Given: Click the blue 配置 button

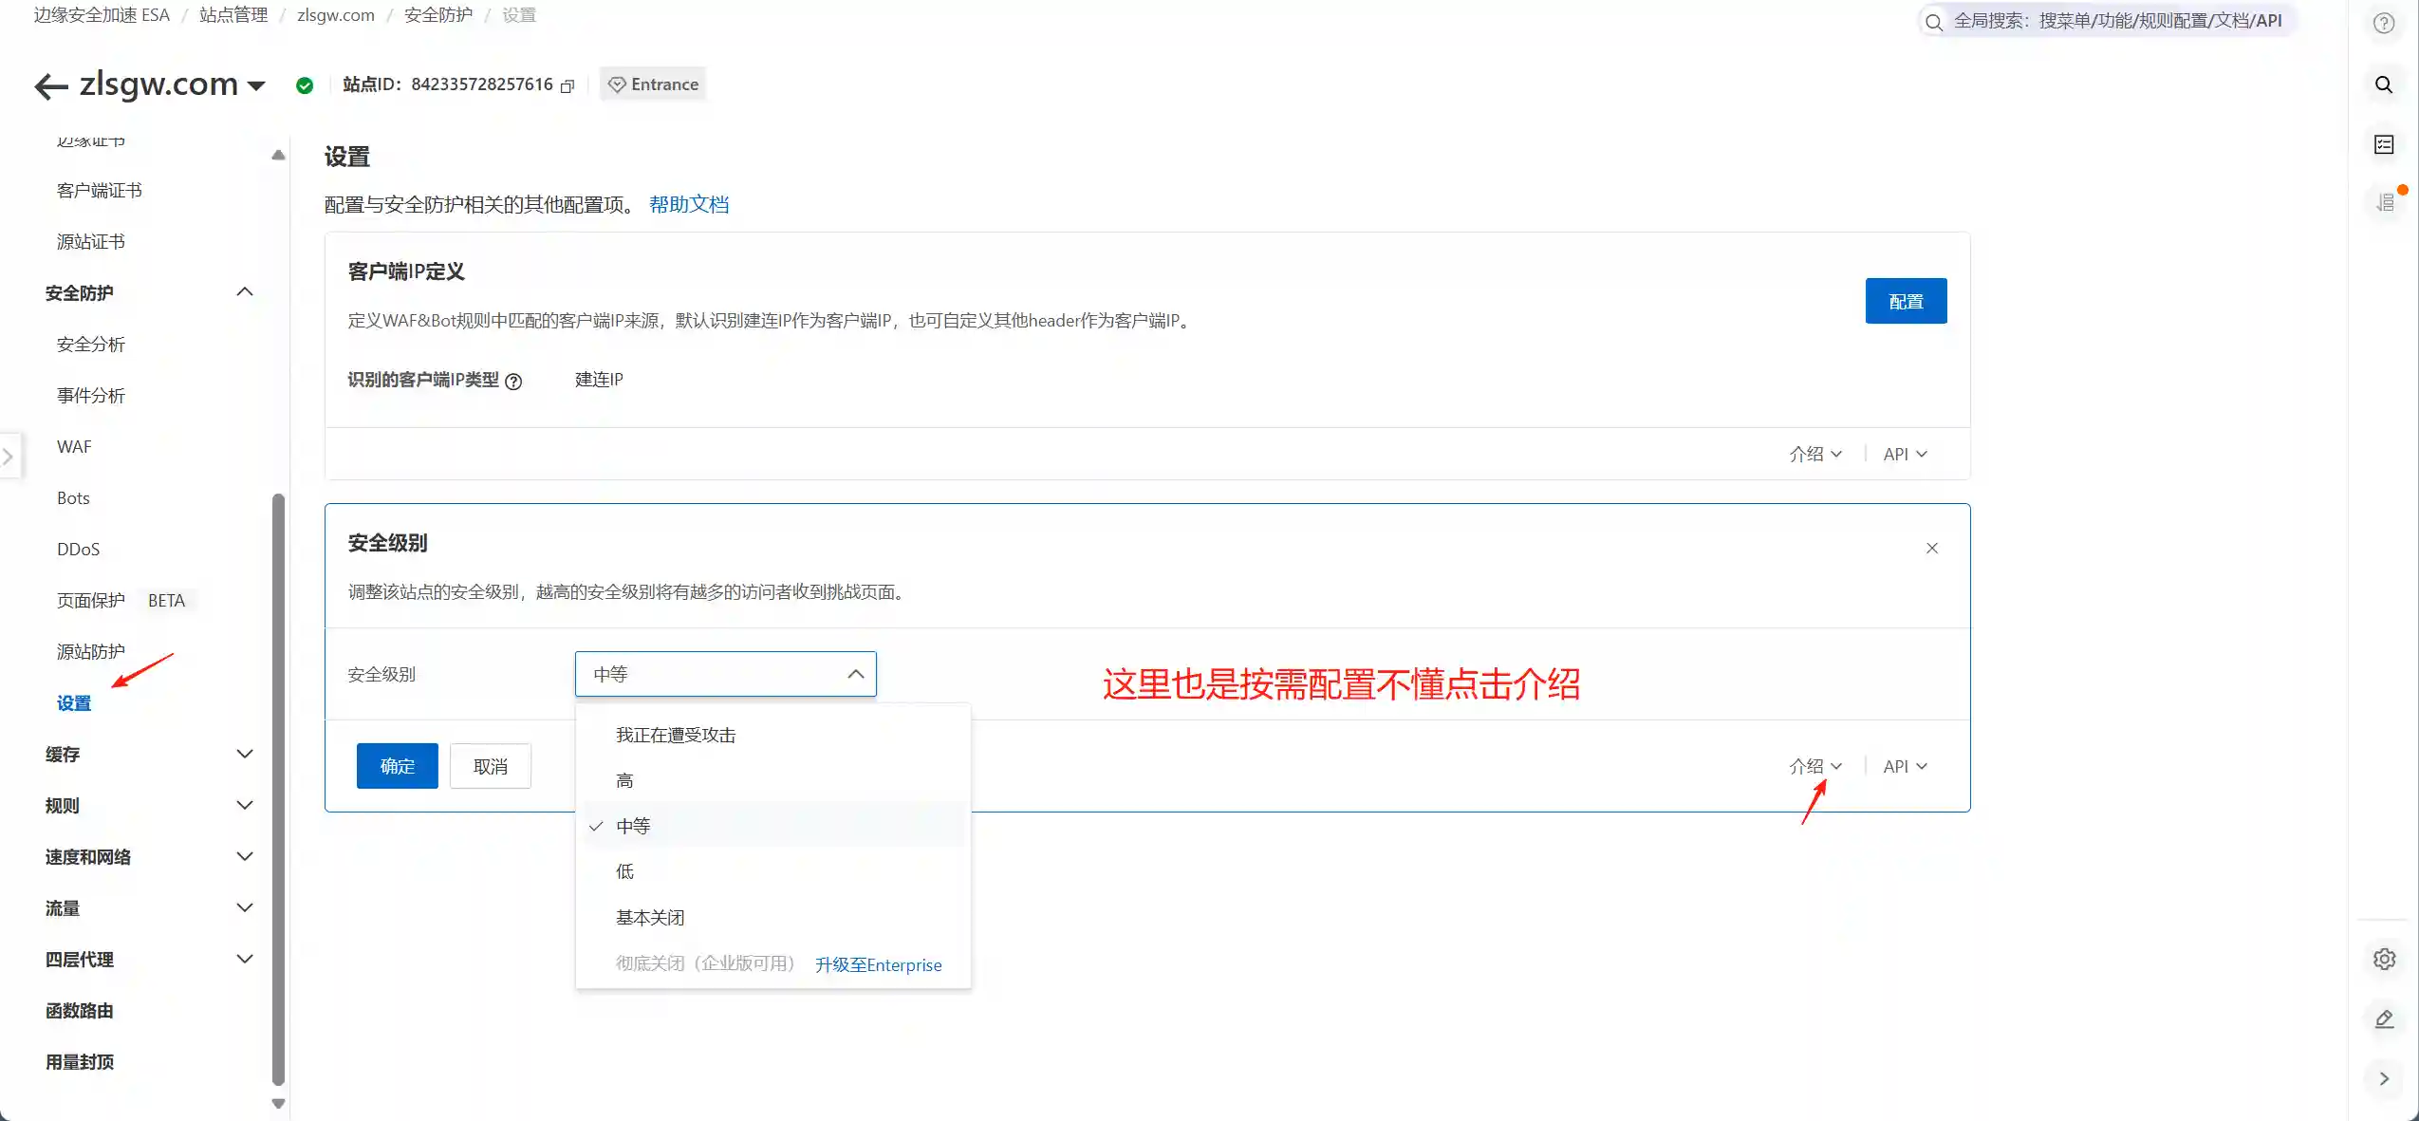Looking at the screenshot, I should tap(1906, 300).
